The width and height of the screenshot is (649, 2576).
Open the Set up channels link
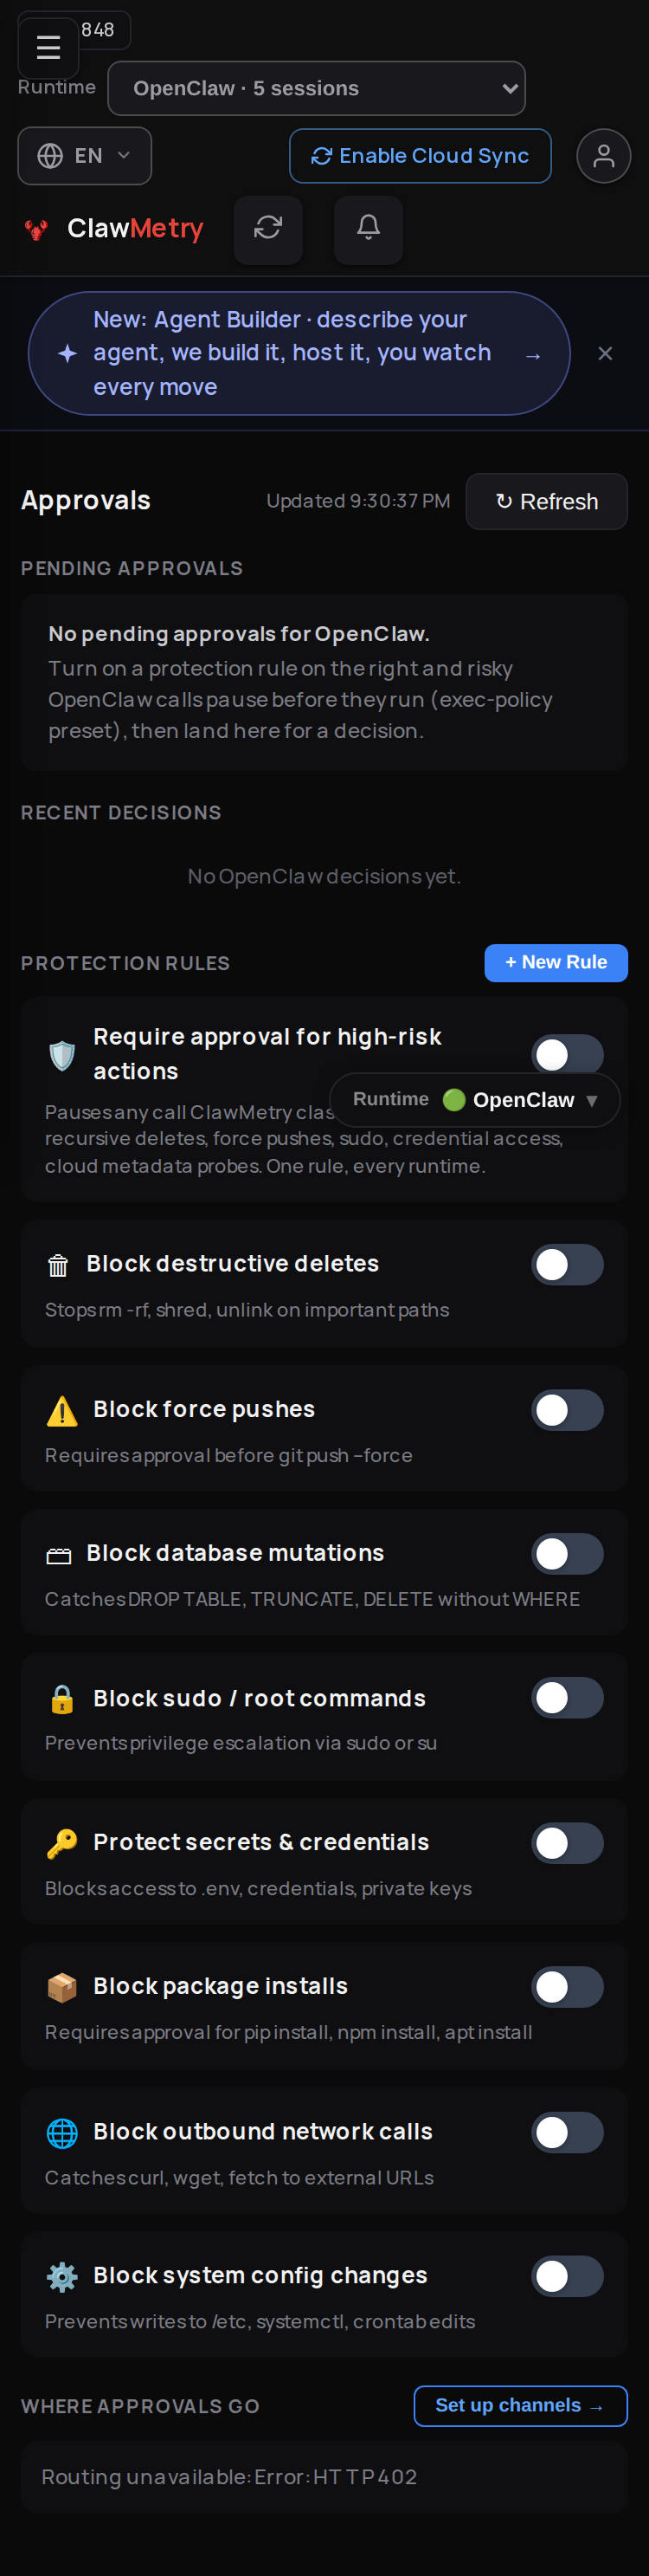520,2405
